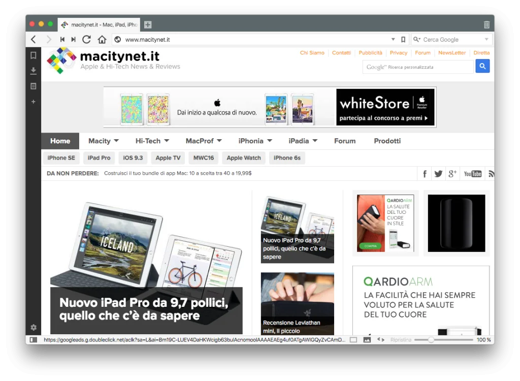
Task: Click the fast forward navigation button
Action: coord(73,40)
